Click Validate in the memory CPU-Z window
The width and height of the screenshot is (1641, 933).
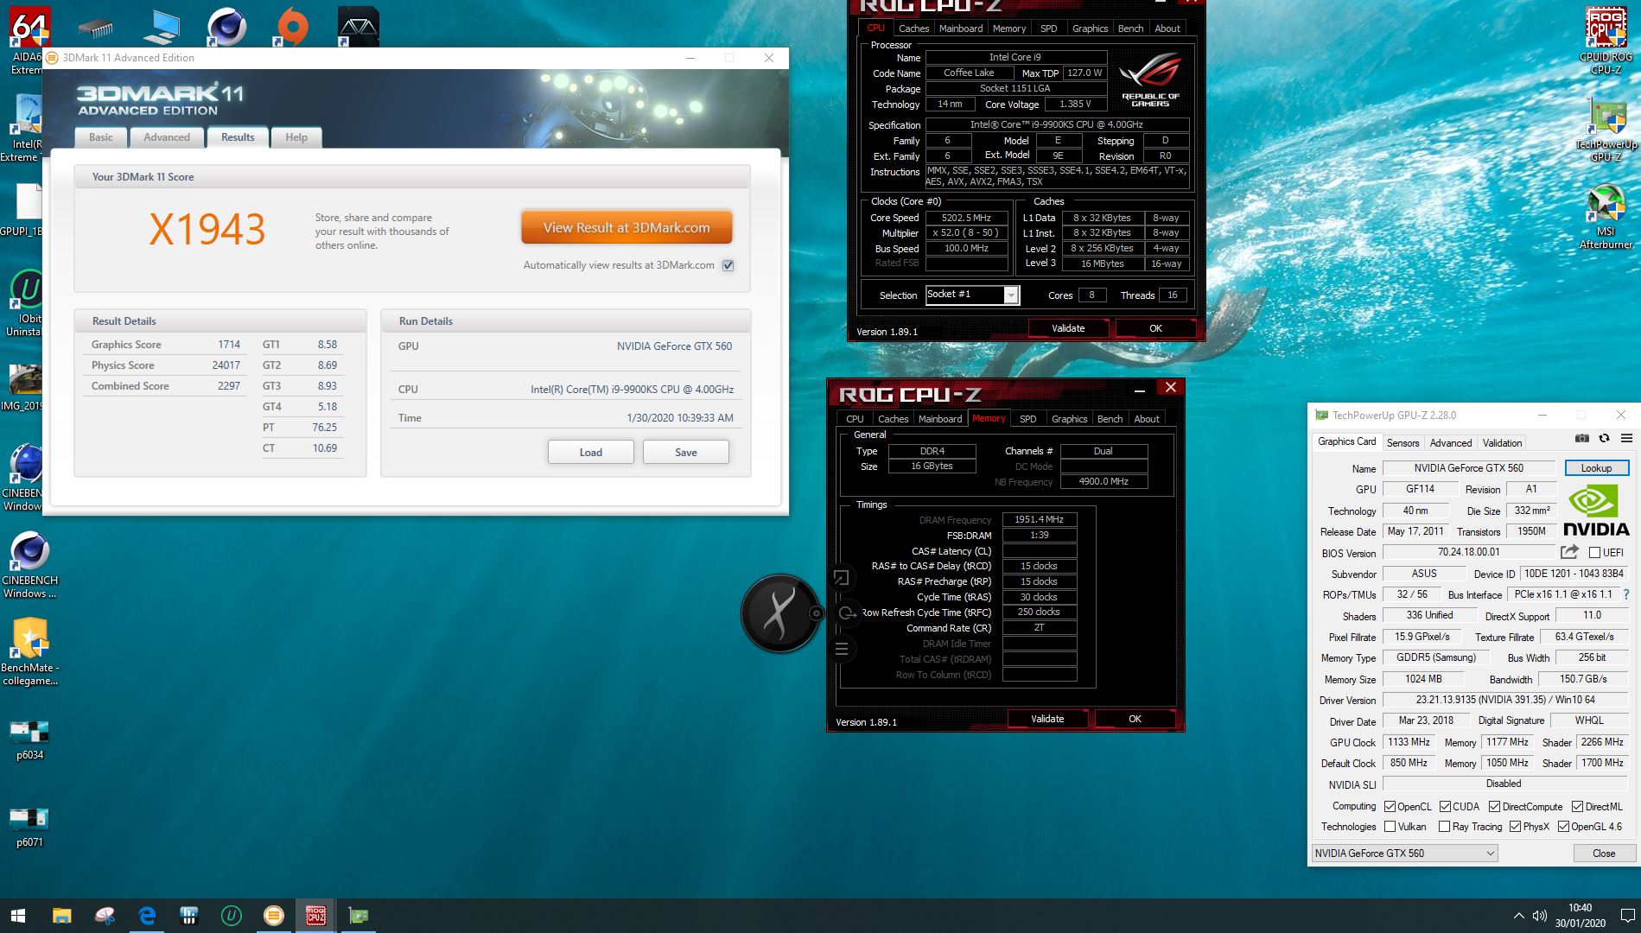pos(1047,719)
